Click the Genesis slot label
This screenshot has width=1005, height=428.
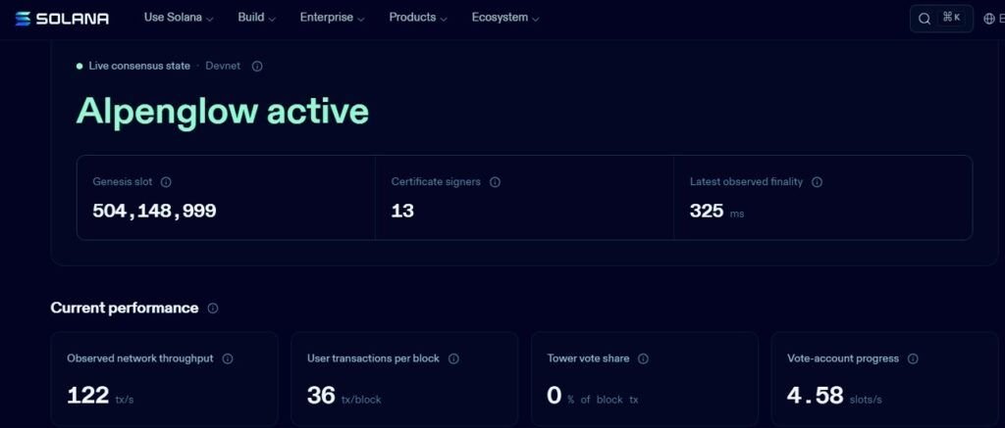(x=123, y=182)
